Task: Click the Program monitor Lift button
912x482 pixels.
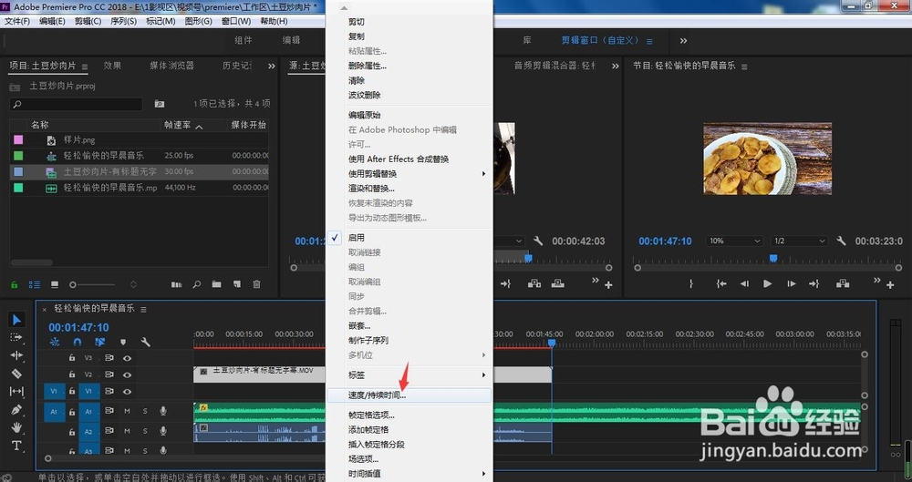Action: coord(842,283)
